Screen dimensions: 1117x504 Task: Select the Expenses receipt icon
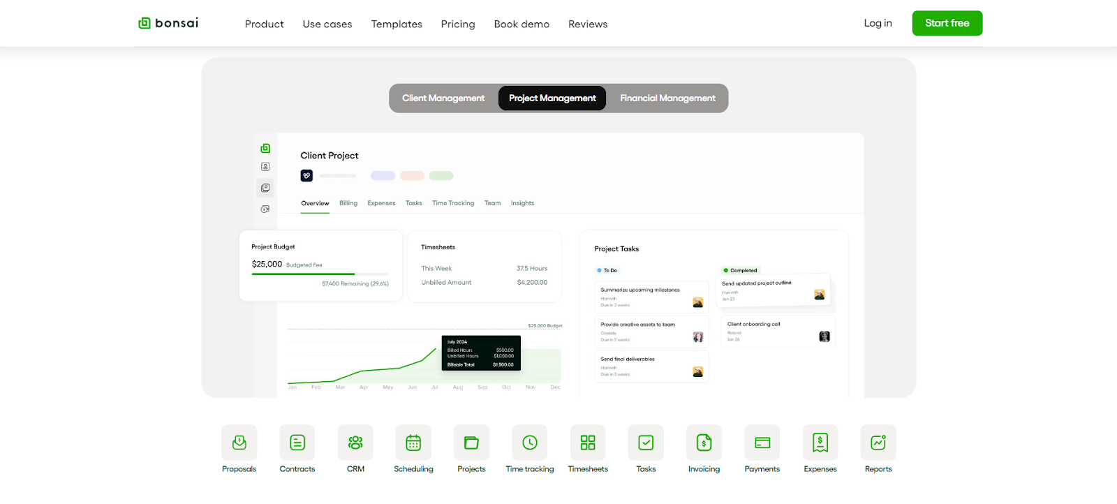coord(820,443)
